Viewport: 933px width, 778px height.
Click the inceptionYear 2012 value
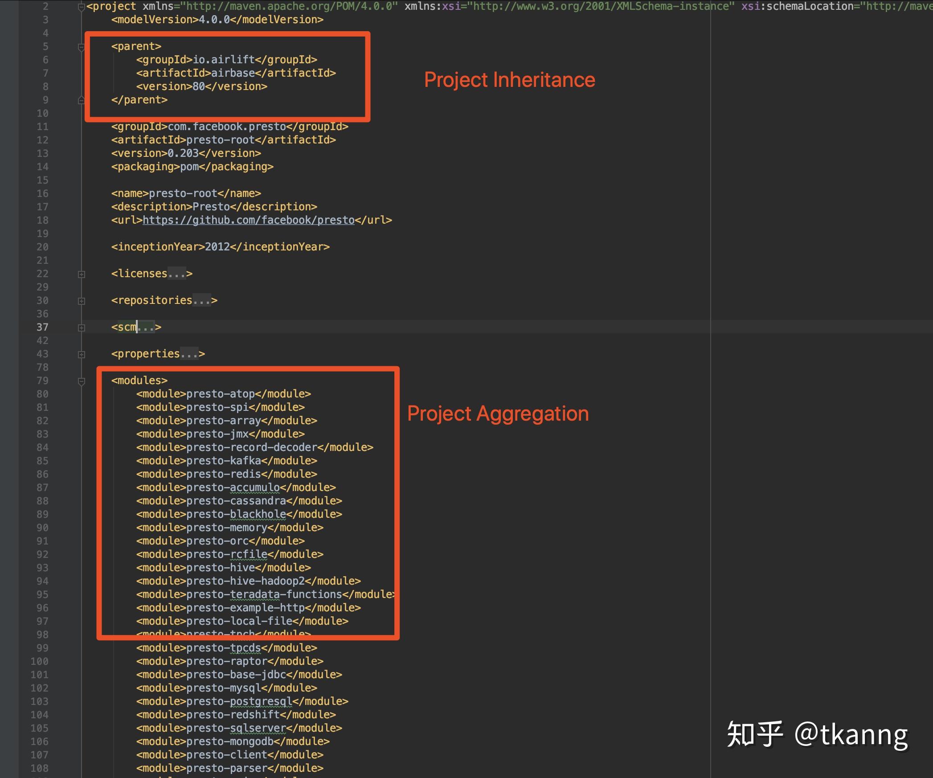(217, 247)
